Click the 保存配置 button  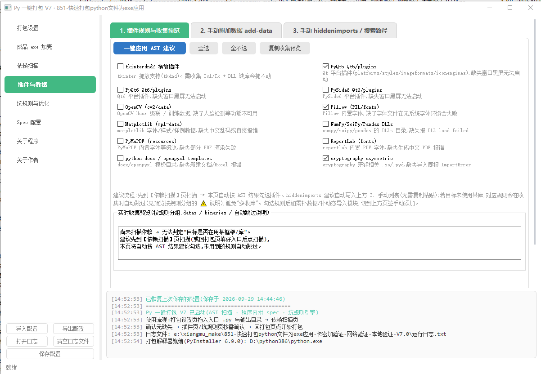50,354
